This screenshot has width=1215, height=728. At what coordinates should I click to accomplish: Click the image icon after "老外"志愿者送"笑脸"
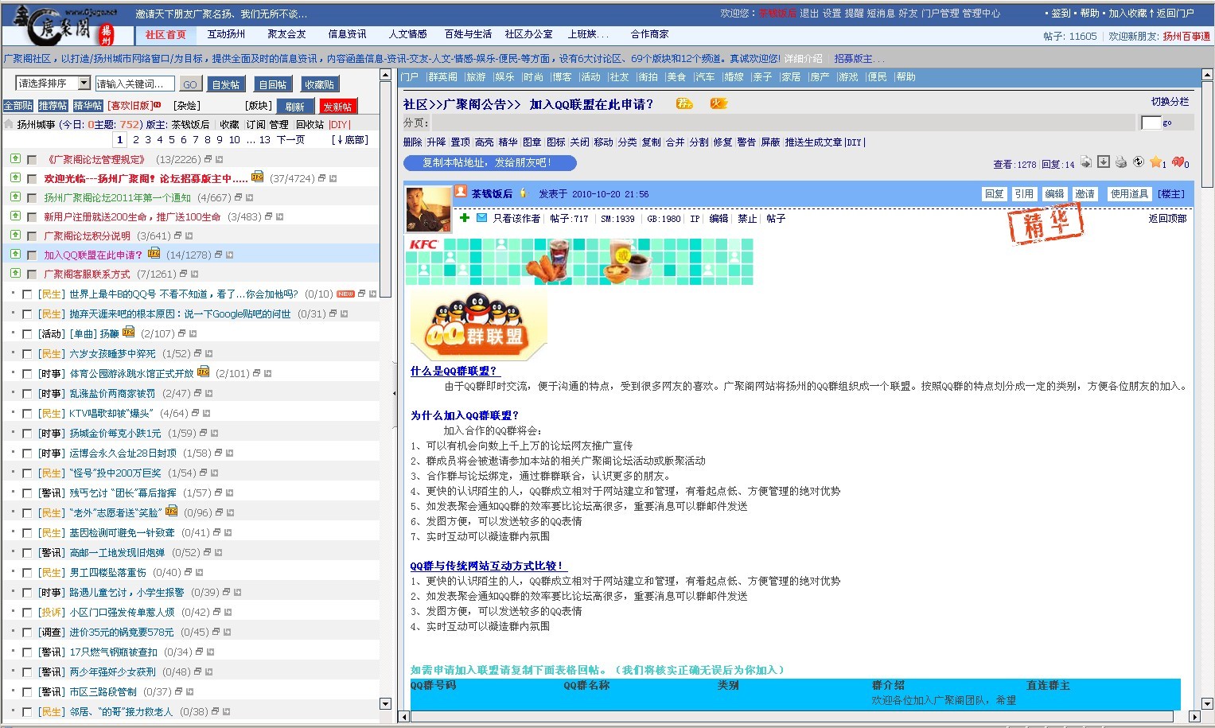[171, 511]
